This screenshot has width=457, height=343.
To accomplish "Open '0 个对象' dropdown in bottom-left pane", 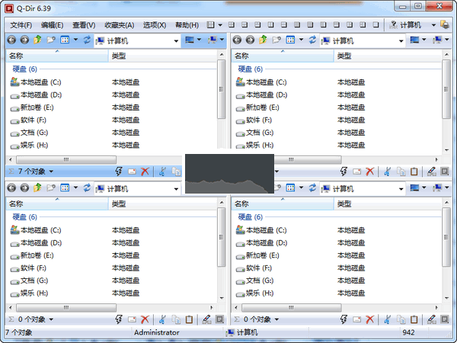I will point(51,320).
